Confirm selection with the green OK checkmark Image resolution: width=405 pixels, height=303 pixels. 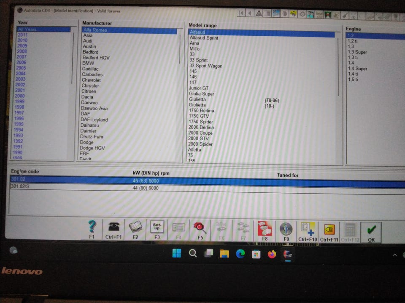pyautogui.click(x=371, y=232)
